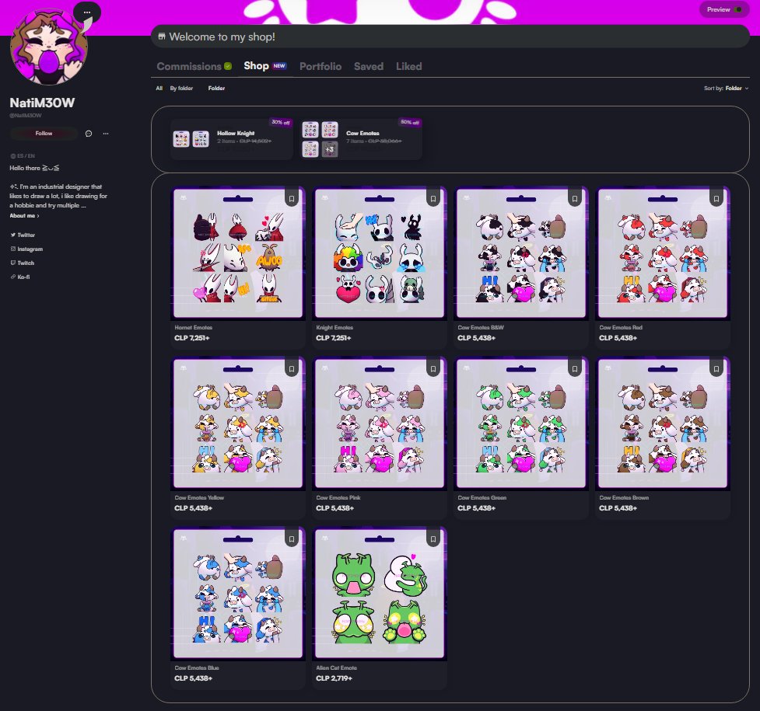Click the Cow Emotes B&W title text

(x=481, y=328)
